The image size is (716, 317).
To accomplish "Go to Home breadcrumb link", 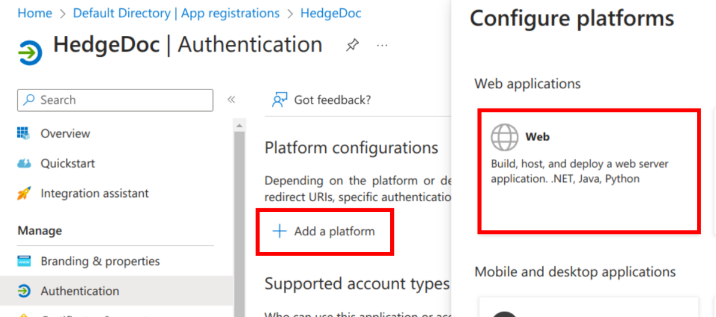I will tap(35, 13).
